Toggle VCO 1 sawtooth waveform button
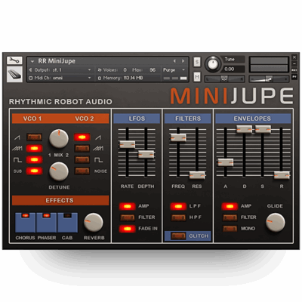The width and height of the screenshot is (302, 302). (x=35, y=149)
